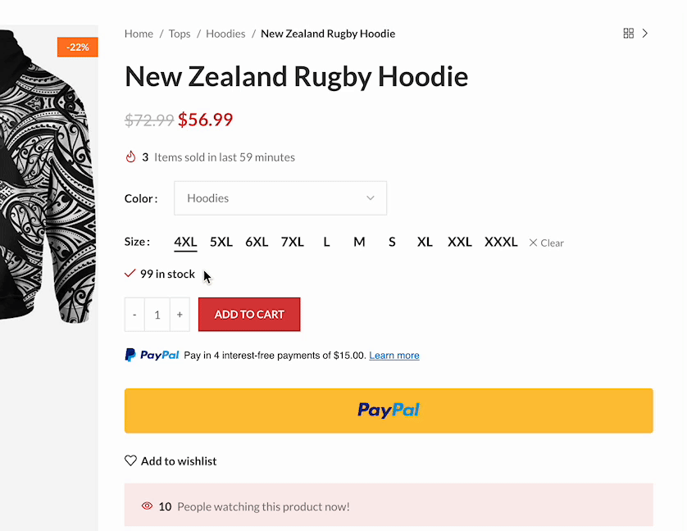Image resolution: width=687 pixels, height=531 pixels.
Task: Choose the M size option
Action: pyautogui.click(x=359, y=242)
